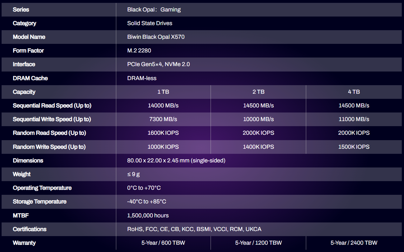Select the '11000 MB/s' write speed cell
This screenshot has width=404, height=252.
(354, 119)
